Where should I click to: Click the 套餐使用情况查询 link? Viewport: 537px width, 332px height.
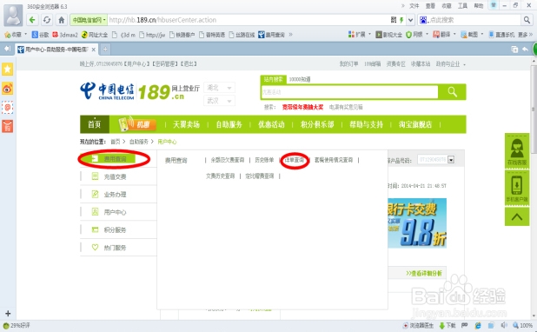[x=334, y=160]
